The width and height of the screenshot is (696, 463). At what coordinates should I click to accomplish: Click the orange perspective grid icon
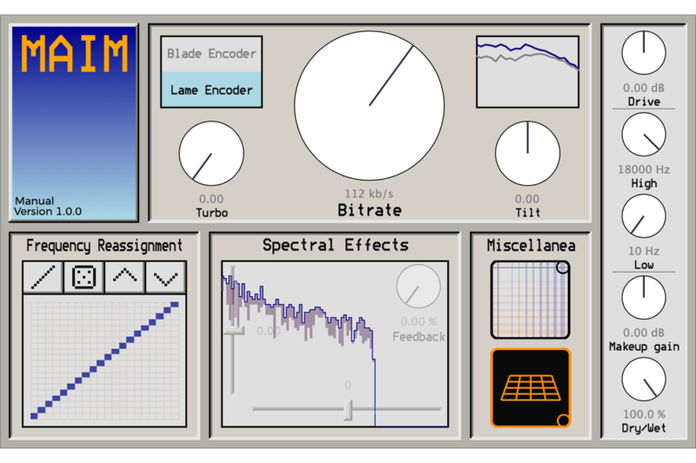click(x=530, y=387)
